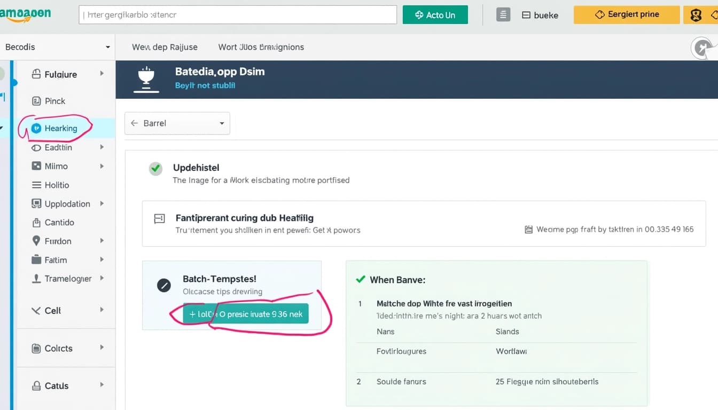The image size is (718, 410).
Task: Open the Barrel dropdown
Action: tap(177, 123)
